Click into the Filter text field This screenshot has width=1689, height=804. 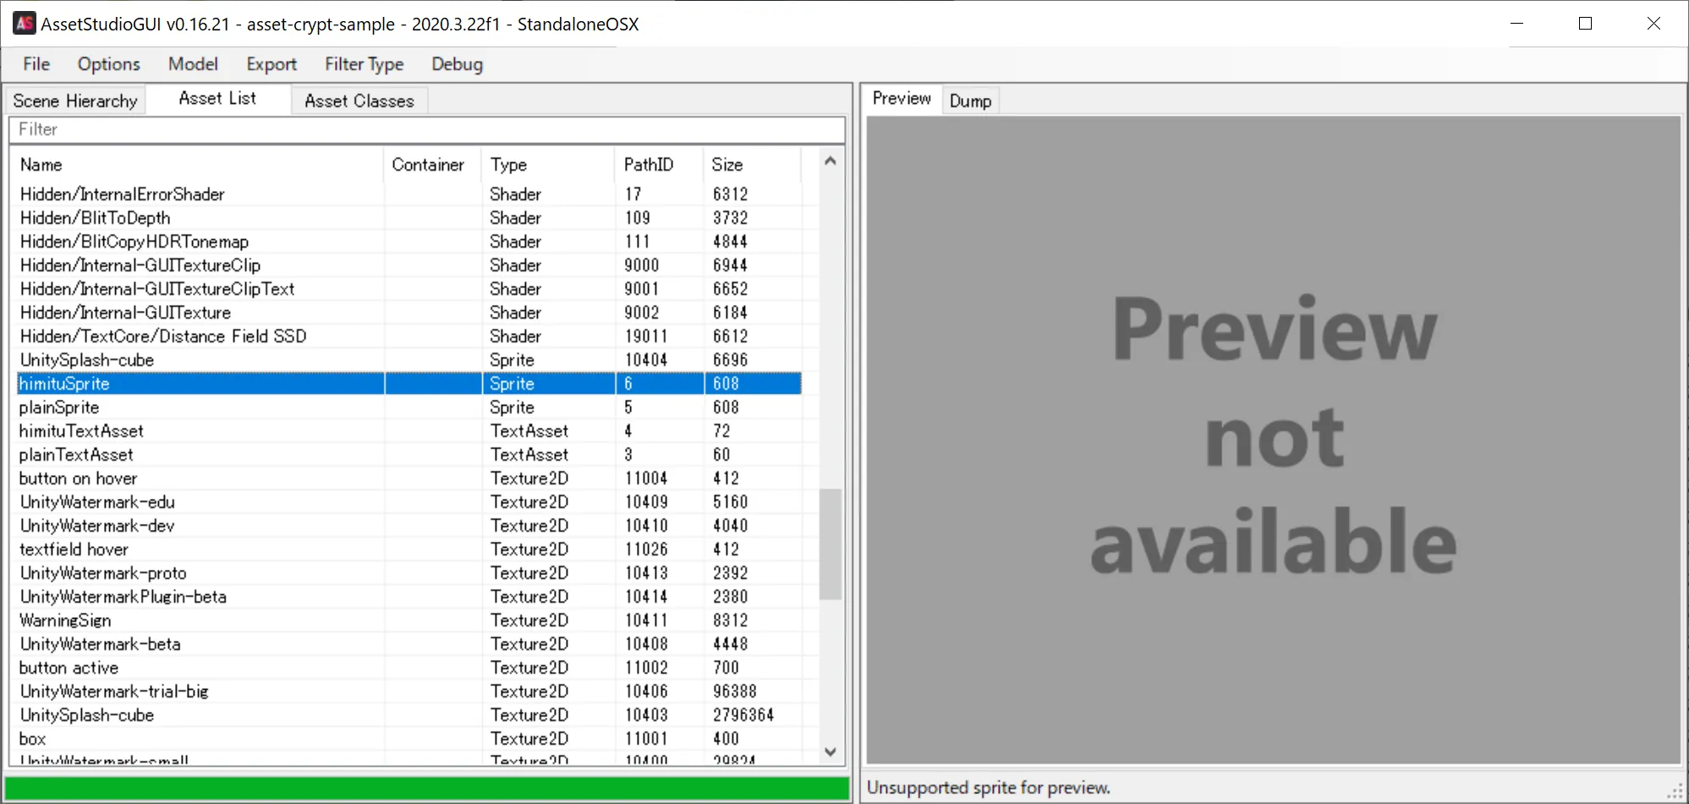tap(426, 129)
